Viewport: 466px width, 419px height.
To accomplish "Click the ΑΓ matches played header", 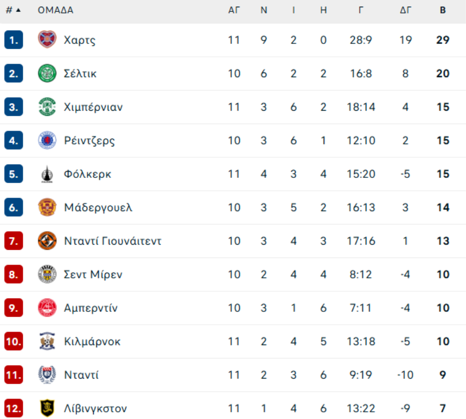I will [x=234, y=10].
